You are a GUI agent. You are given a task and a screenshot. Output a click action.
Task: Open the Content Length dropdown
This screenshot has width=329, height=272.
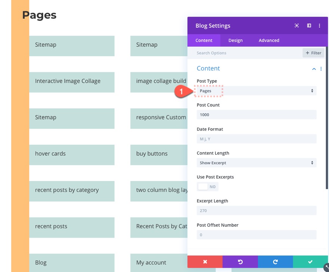pyautogui.click(x=256, y=162)
